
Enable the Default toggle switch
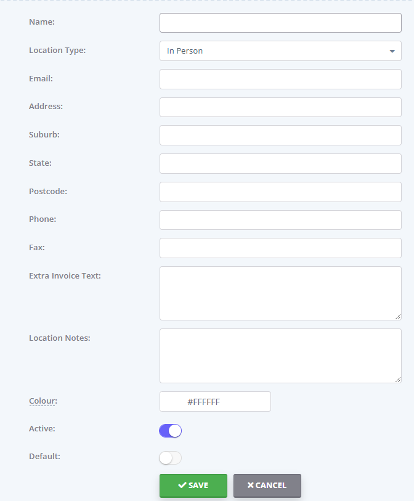coord(170,458)
